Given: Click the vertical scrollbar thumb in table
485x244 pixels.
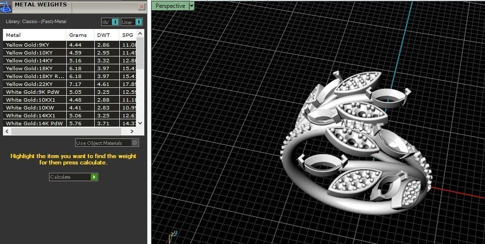Looking at the screenshot, I should (140, 53).
